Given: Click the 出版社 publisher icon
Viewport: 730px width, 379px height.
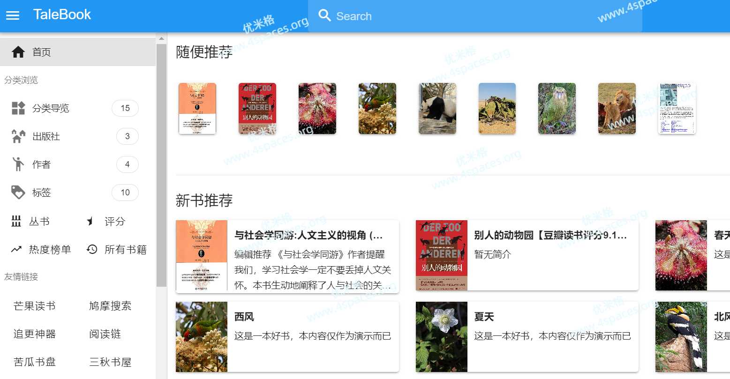Looking at the screenshot, I should [x=18, y=136].
